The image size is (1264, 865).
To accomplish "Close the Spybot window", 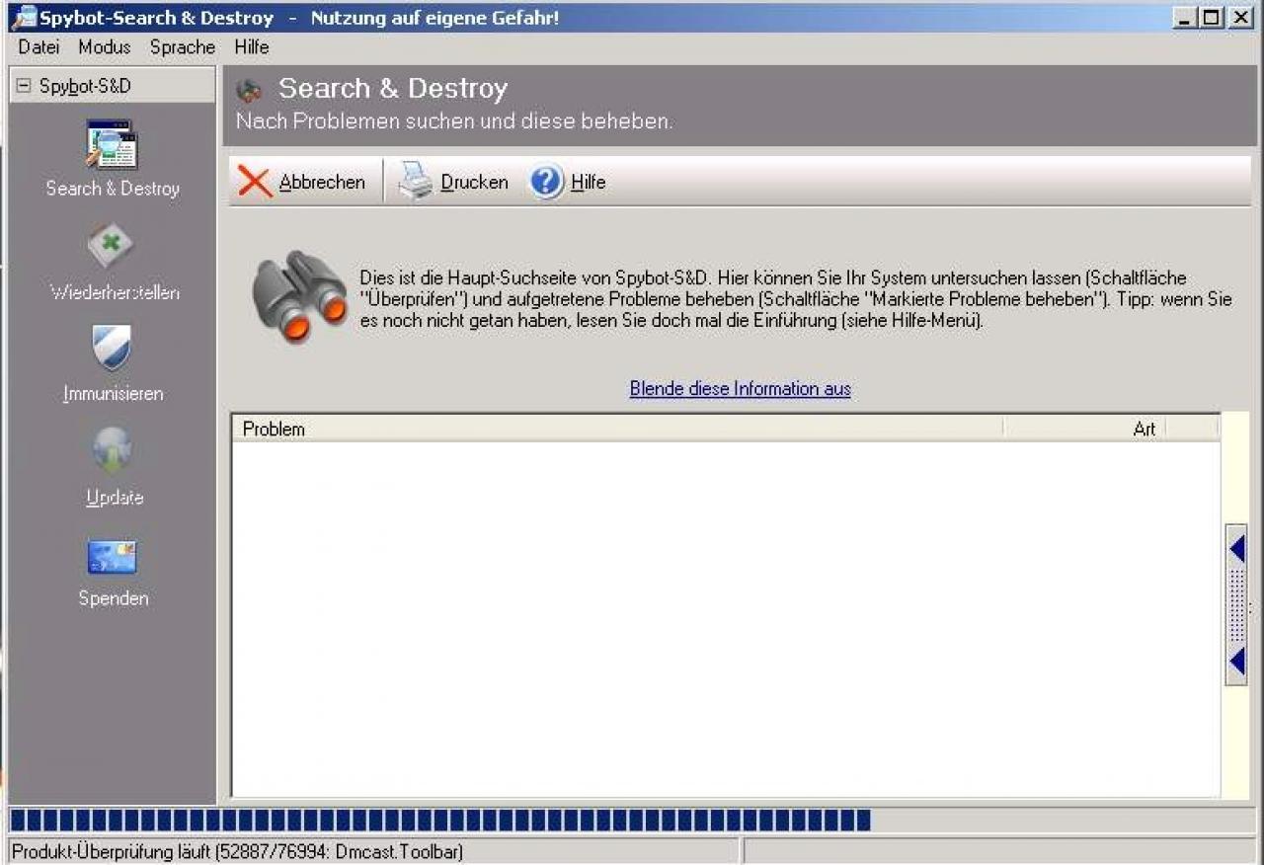I will click(x=1239, y=17).
